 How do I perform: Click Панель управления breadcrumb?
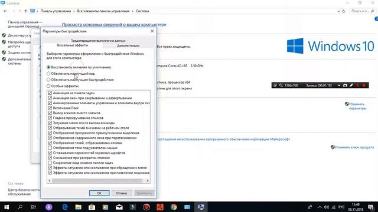click(x=56, y=11)
